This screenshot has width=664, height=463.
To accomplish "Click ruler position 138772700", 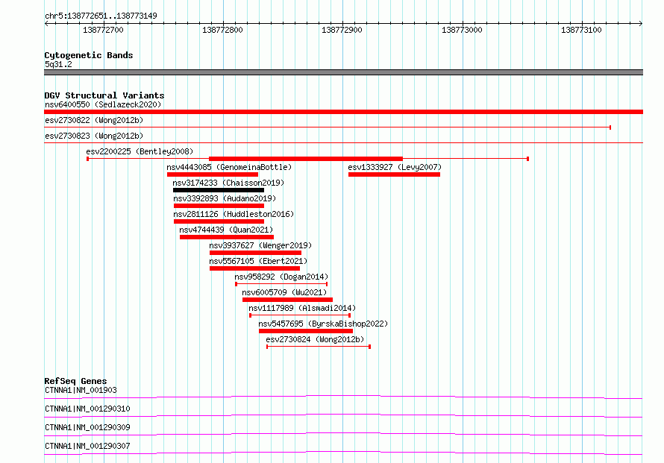I will 103,30.
